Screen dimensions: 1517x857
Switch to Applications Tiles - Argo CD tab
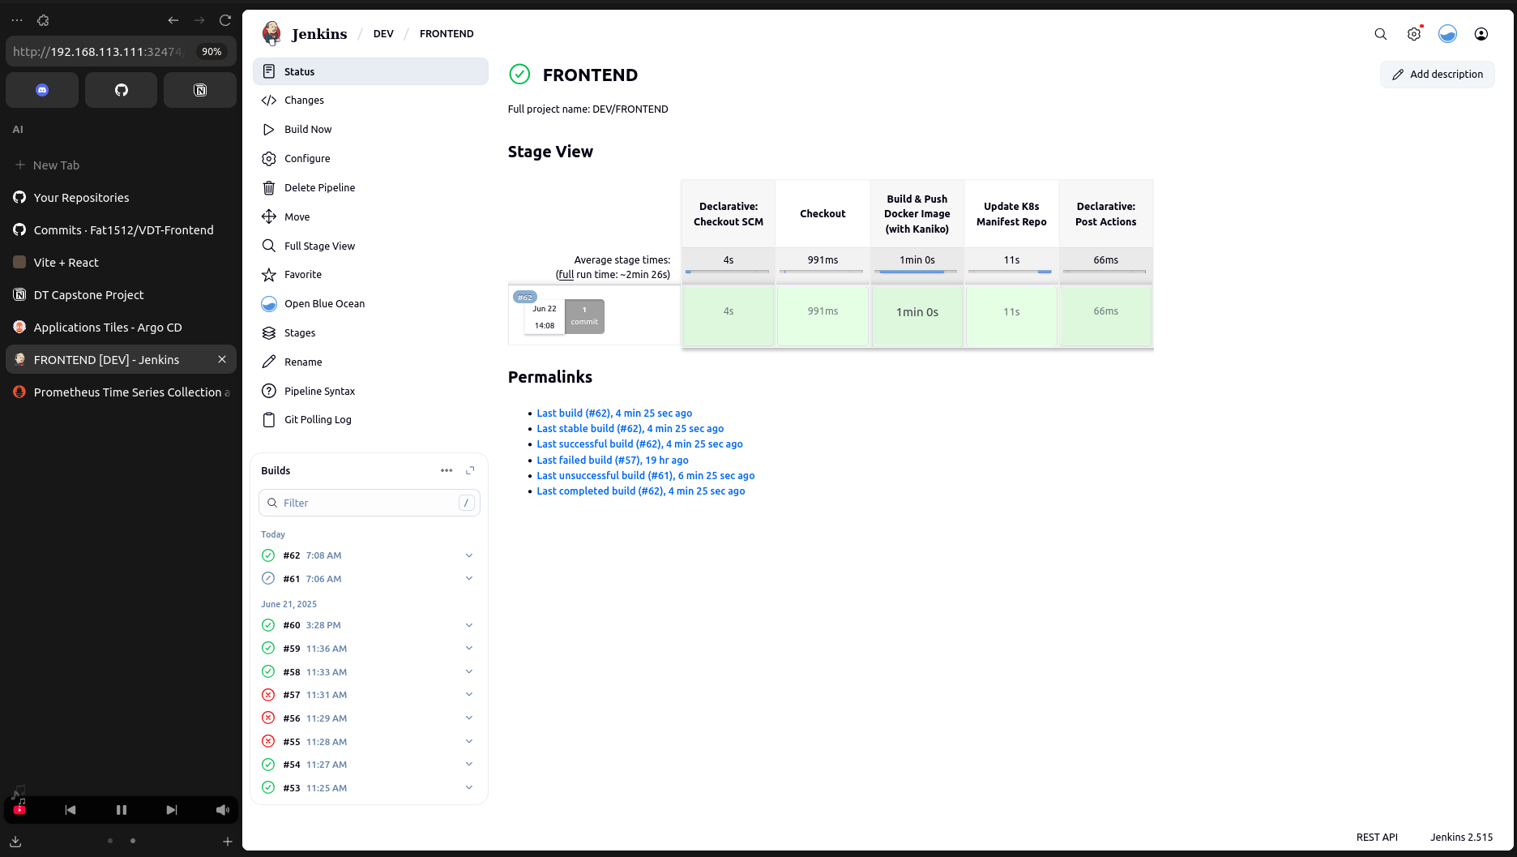pos(121,328)
